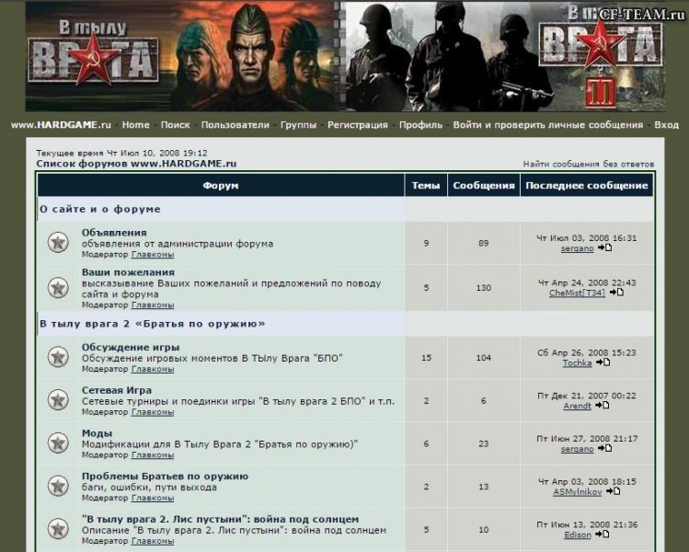Viewport: 689px width, 552px height.
Task: Open Пользователи member list
Action: click(x=235, y=125)
